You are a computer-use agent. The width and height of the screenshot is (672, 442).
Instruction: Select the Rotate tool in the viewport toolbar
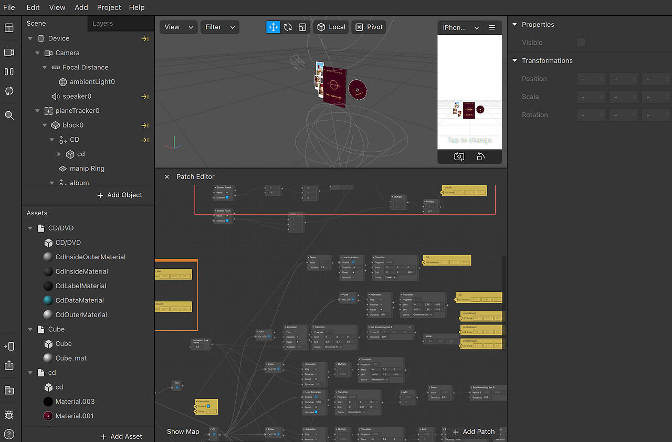[287, 27]
